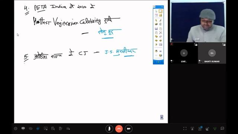Click the red muted icon below presenter video
Viewport: 238px width, 134px height.
pyautogui.click(x=172, y=44)
